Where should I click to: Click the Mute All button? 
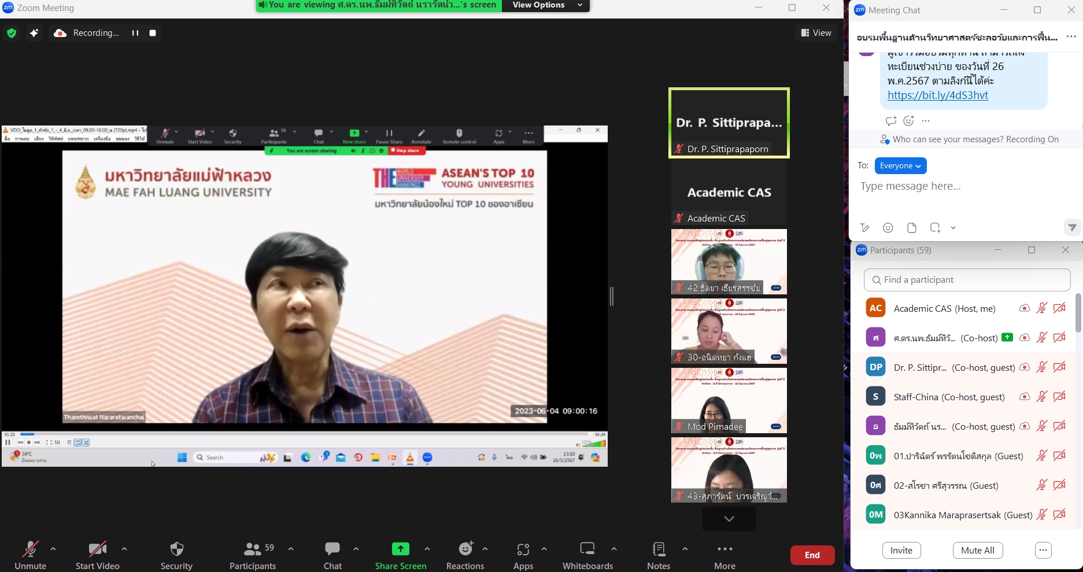click(x=977, y=551)
